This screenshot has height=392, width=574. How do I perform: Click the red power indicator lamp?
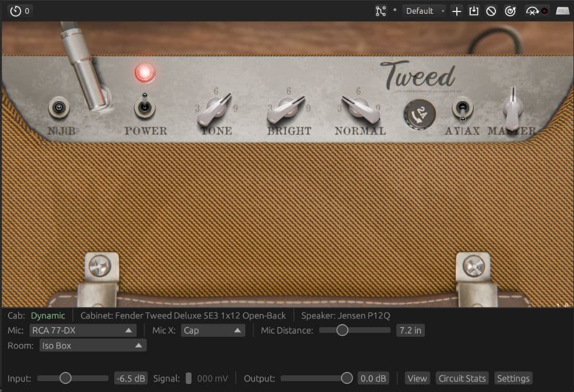(x=145, y=72)
